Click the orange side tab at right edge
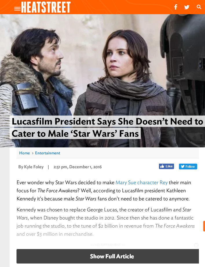 pyautogui.click(x=204, y=226)
